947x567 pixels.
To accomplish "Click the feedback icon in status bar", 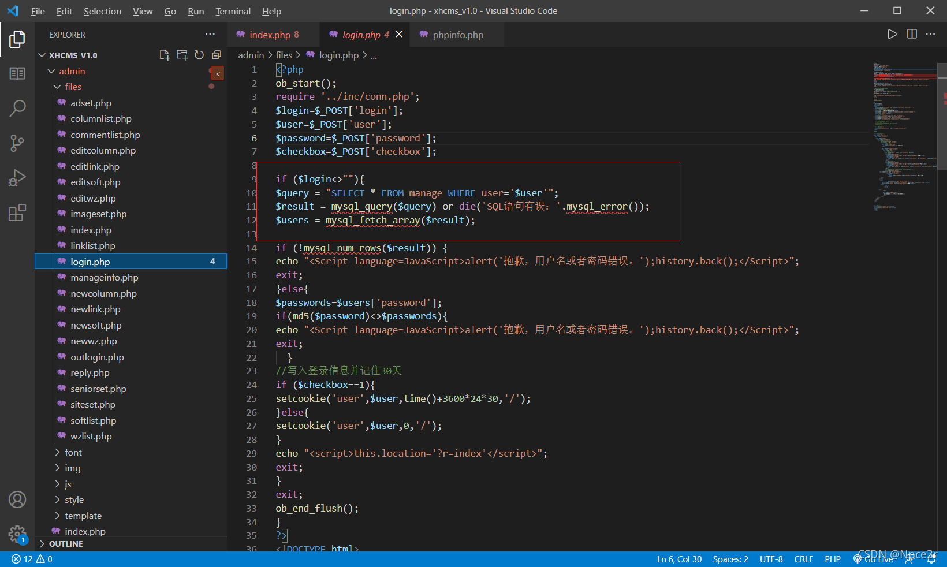I will click(x=909, y=559).
